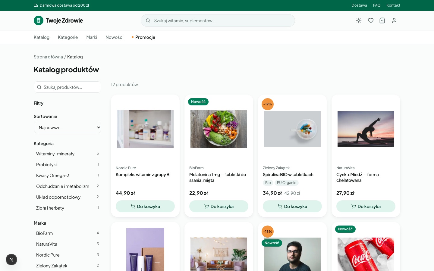
Task: Add Melatonina 1 mg to cart
Action: [x=219, y=206]
